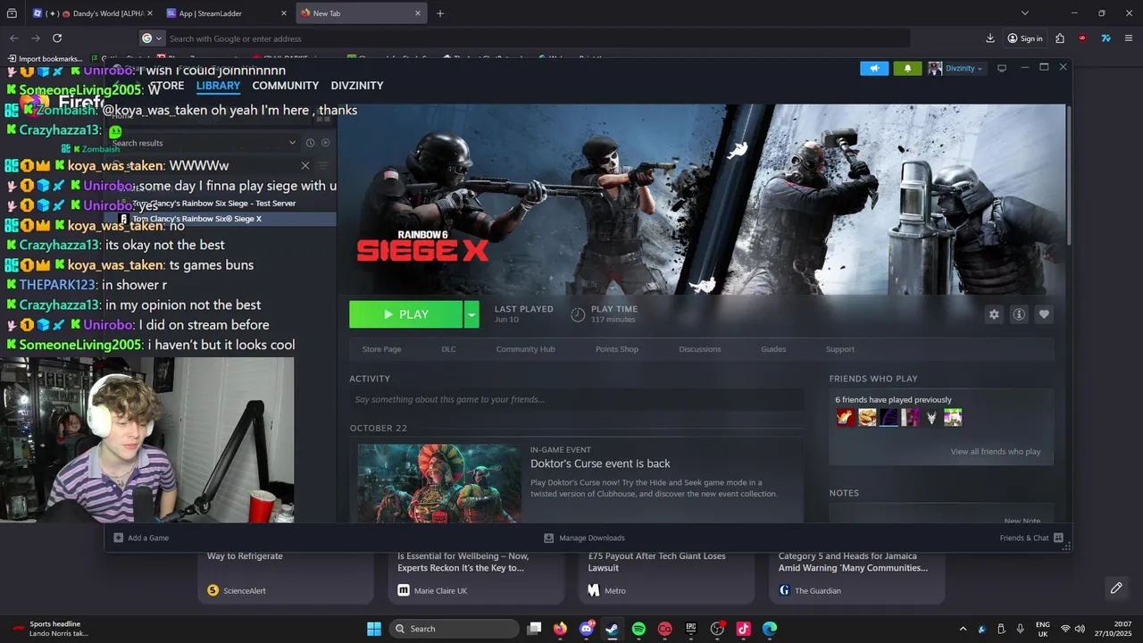
Task: Click Sign in on the Firefox toolbar
Action: [1024, 38]
